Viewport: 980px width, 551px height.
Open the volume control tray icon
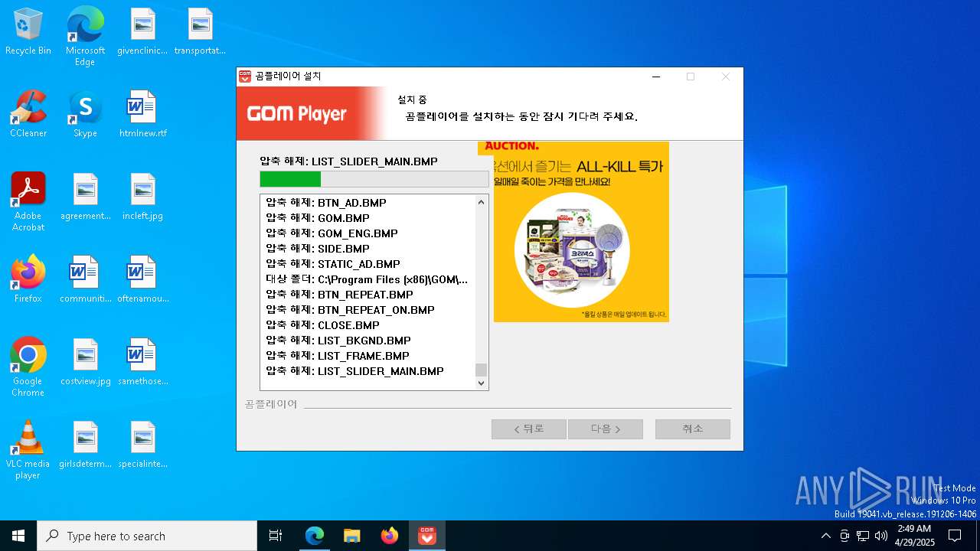(x=881, y=536)
